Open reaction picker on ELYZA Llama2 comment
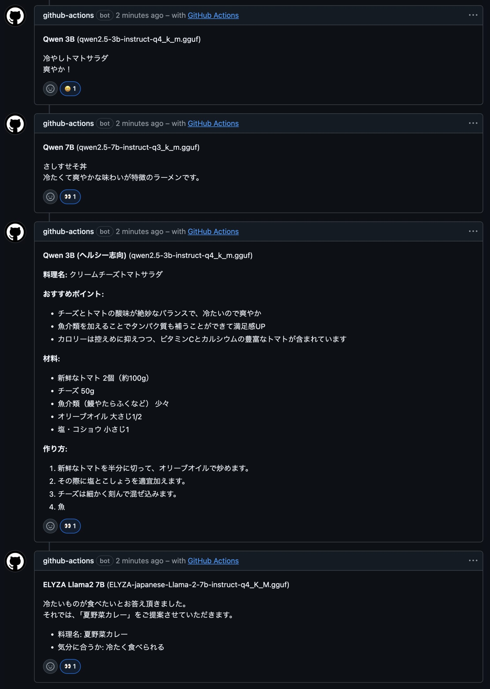 50,666
